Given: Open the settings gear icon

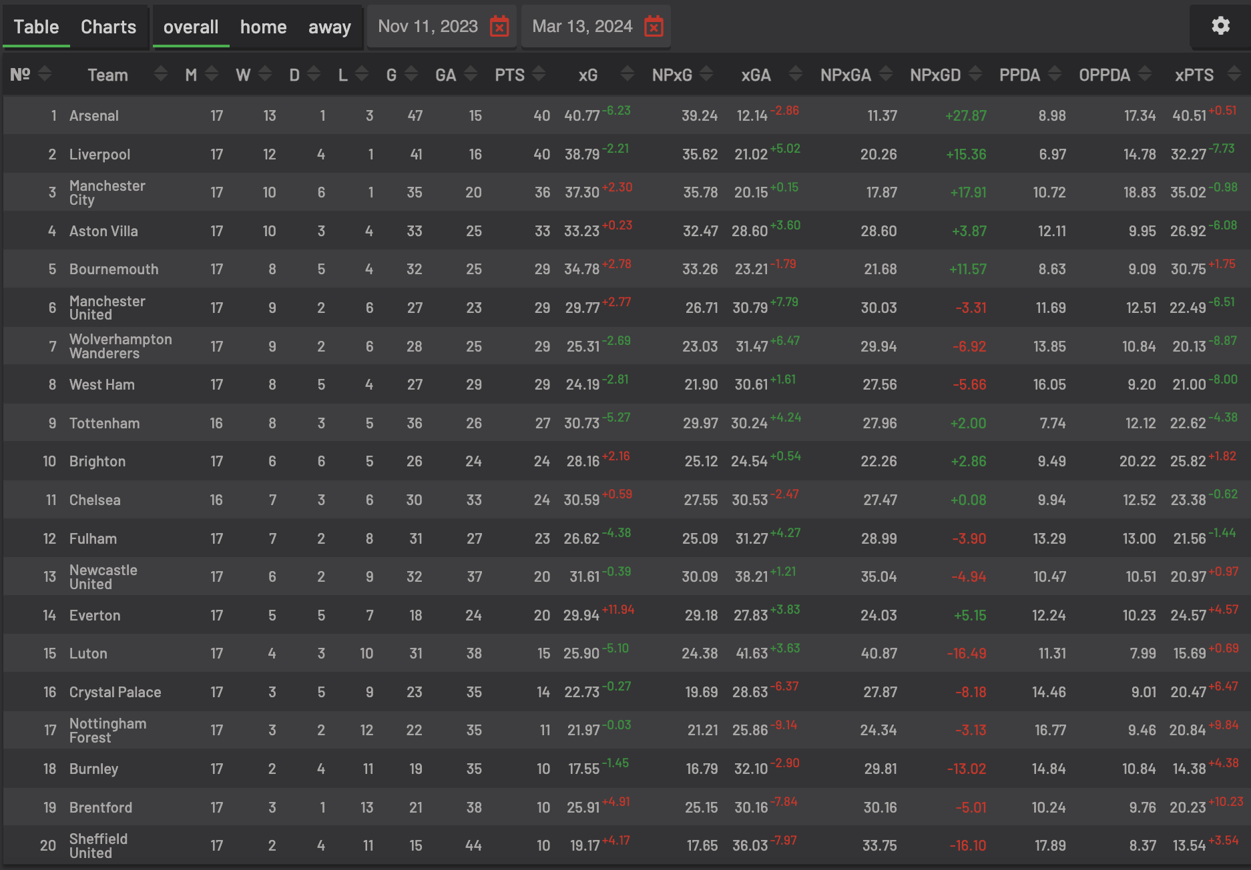Looking at the screenshot, I should coord(1220,26).
